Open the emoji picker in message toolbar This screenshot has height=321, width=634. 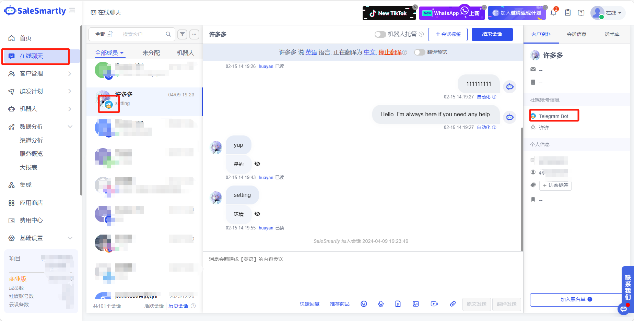[x=364, y=304]
